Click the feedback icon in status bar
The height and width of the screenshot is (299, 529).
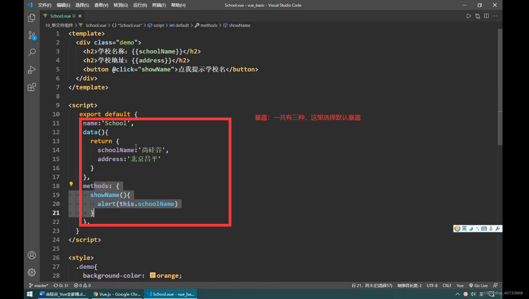[495, 285]
